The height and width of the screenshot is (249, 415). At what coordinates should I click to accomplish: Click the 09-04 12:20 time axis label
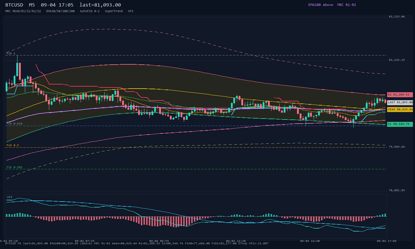point(236,241)
